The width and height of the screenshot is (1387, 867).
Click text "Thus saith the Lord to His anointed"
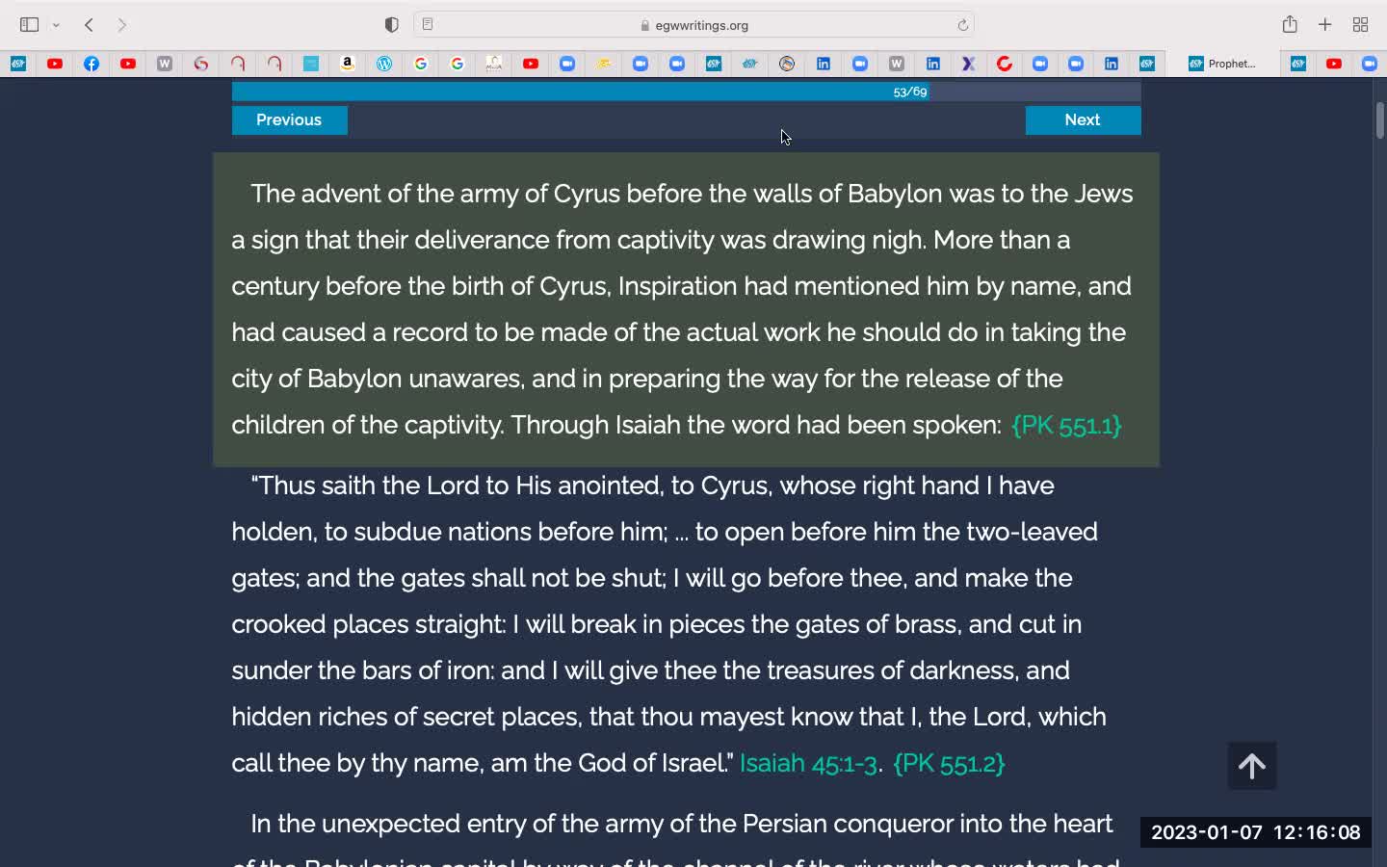(456, 486)
